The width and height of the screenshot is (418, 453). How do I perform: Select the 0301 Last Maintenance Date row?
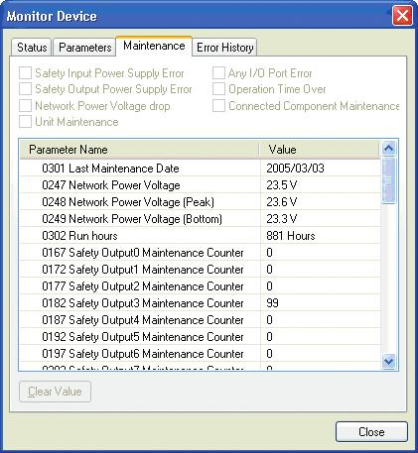click(201, 169)
